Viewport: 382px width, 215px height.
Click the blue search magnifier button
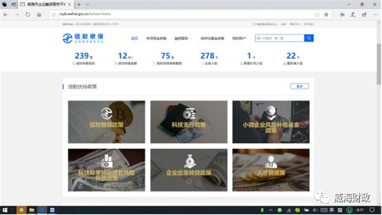[309, 38]
